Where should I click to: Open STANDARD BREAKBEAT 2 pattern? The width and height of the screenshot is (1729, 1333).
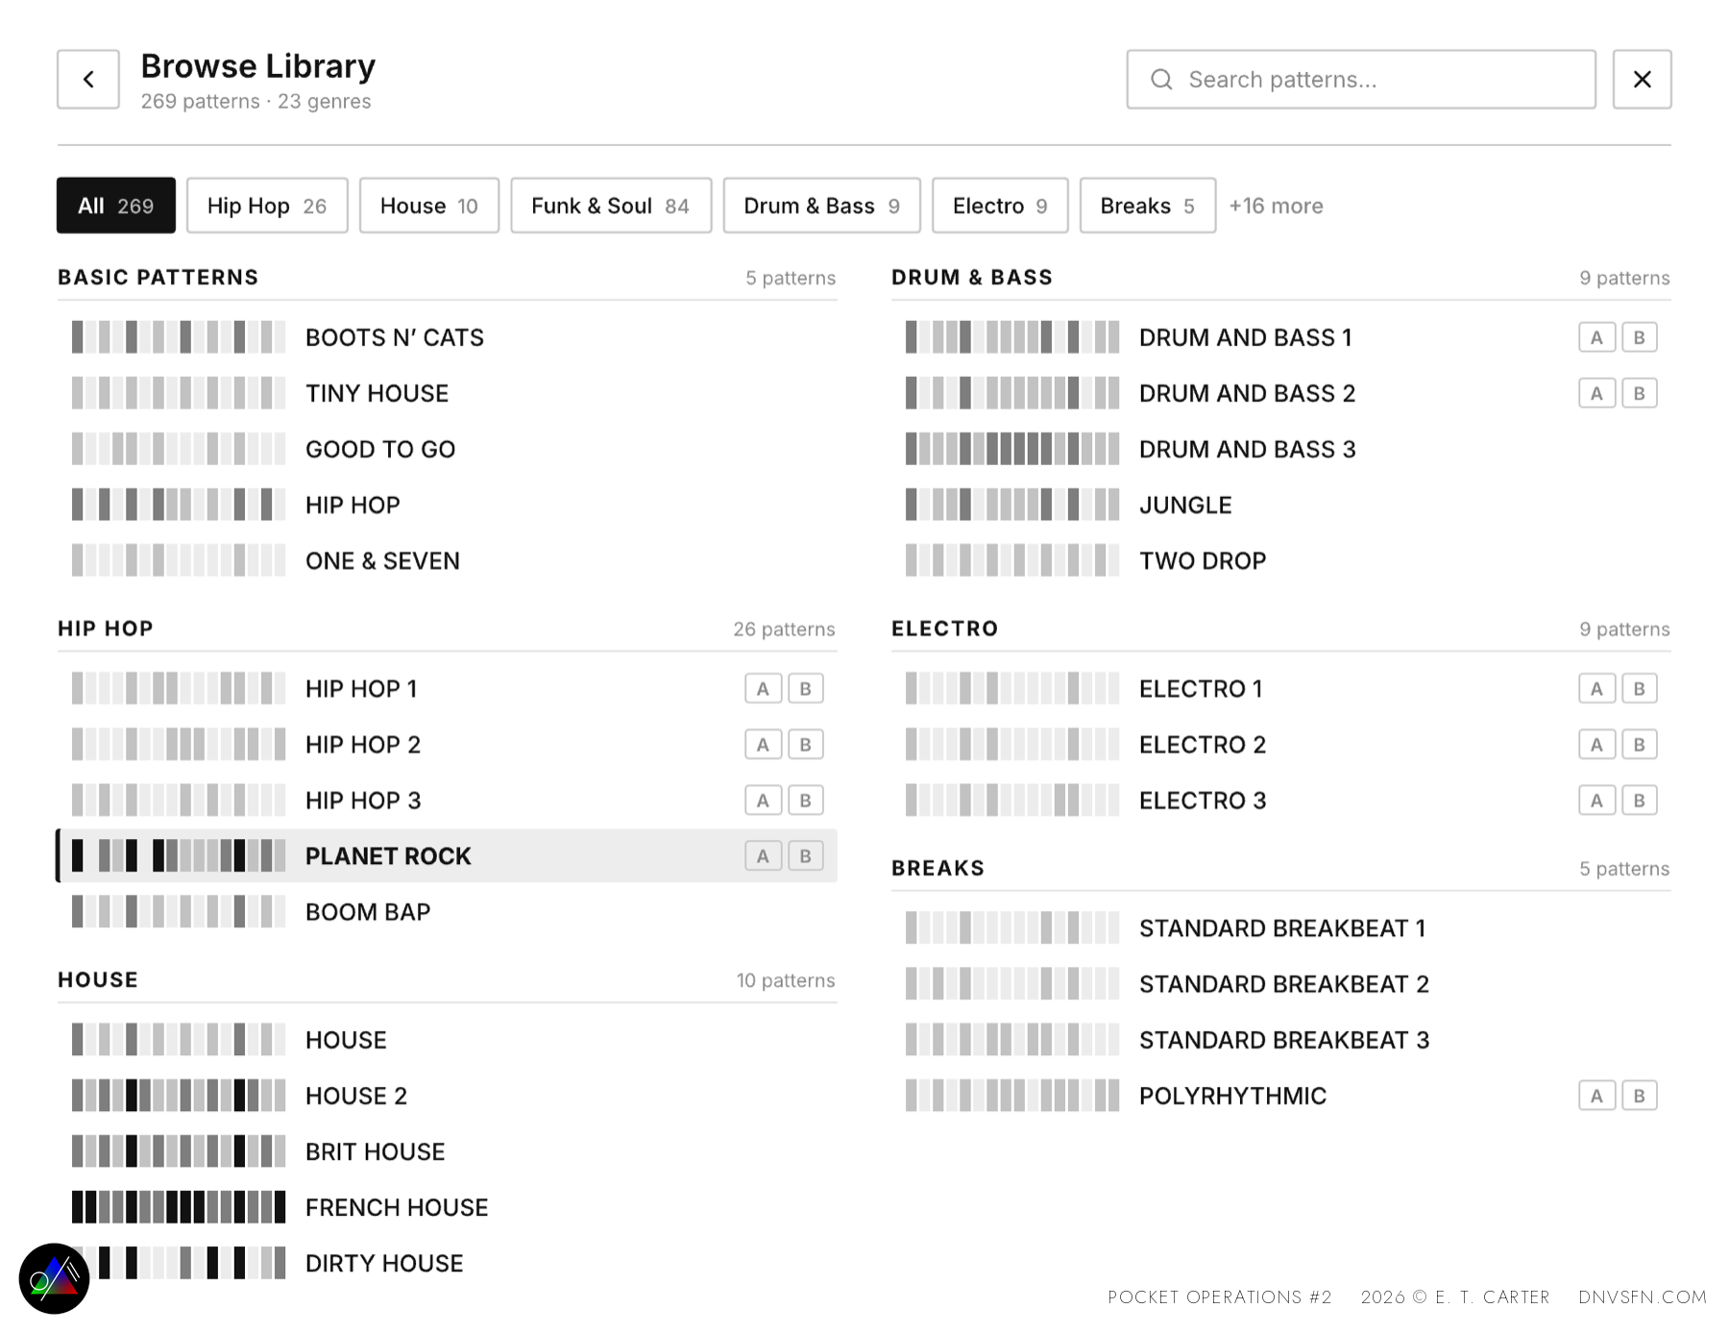click(1281, 983)
